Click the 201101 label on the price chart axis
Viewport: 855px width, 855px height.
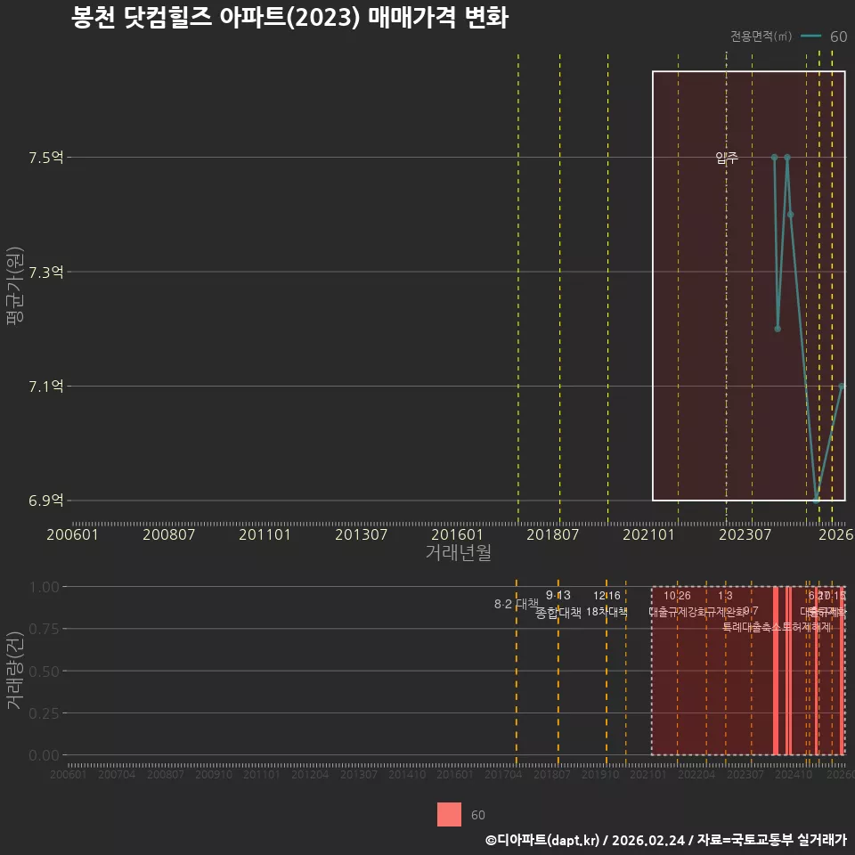[265, 534]
